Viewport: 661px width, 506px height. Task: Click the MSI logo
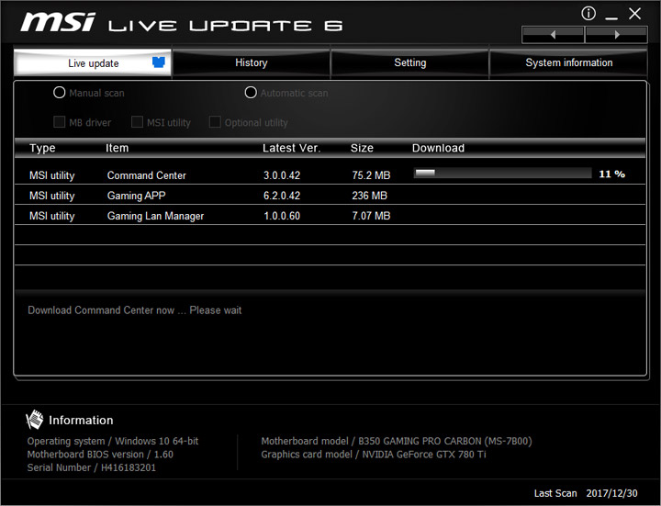coord(58,22)
